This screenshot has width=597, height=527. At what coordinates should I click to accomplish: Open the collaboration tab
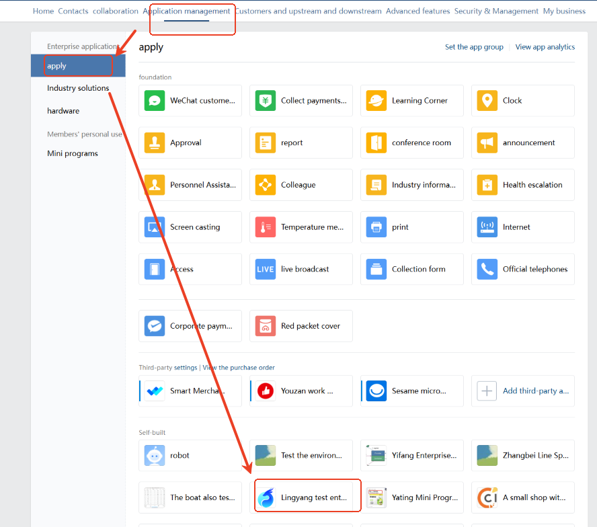116,11
